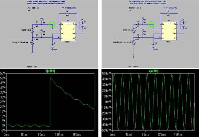This screenshot has width=199, height=137.
Task: Select the Rg resistor in the left schematic
Action: click(x=67, y=14)
